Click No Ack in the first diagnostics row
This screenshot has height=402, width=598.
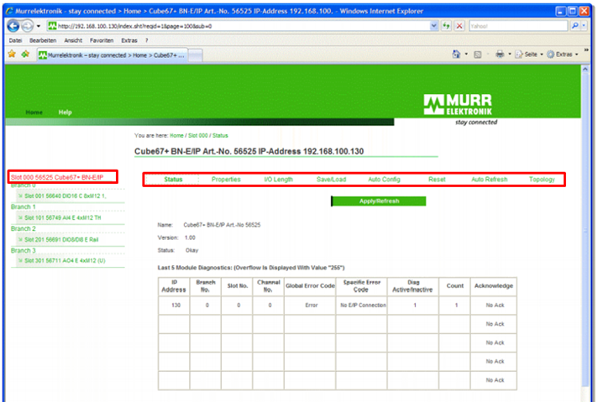[495, 305]
